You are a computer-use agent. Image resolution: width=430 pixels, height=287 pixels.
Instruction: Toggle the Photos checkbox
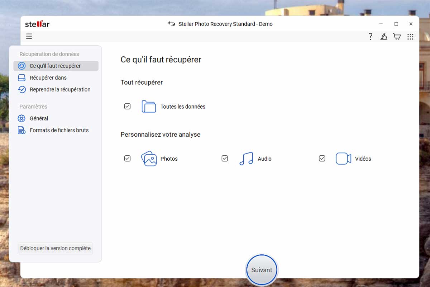tap(127, 159)
